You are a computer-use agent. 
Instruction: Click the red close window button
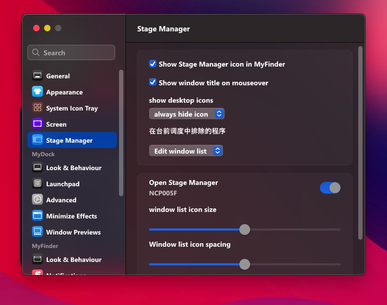36,28
